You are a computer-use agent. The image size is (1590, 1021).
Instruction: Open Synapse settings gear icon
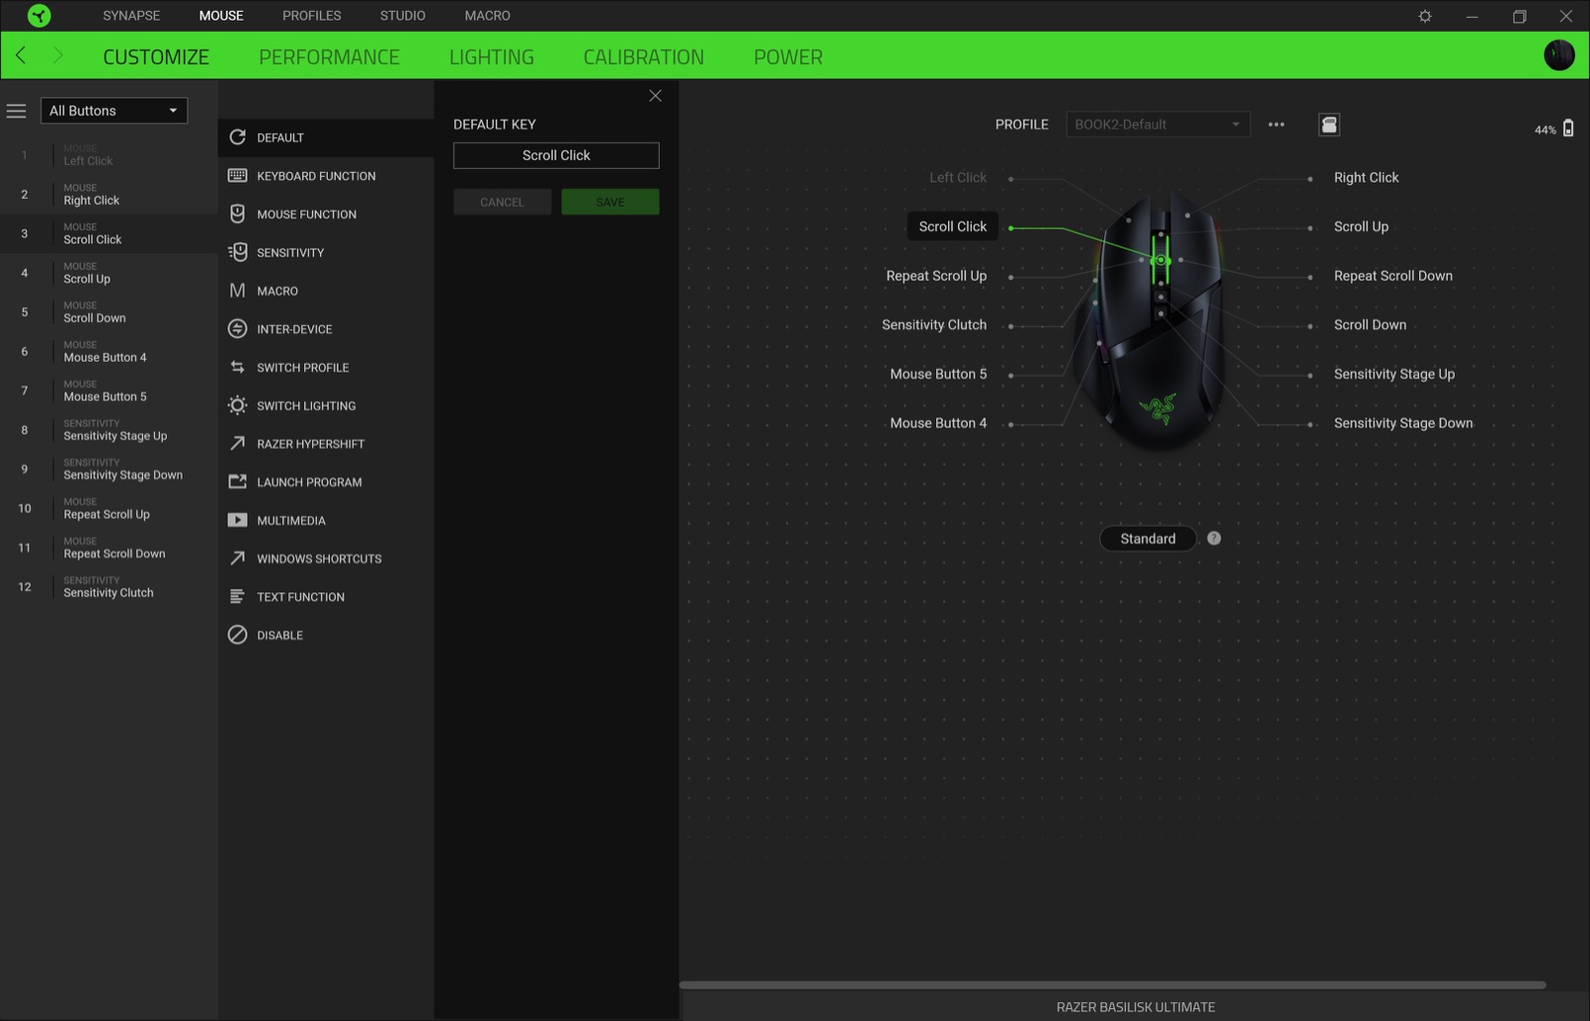click(x=1425, y=16)
